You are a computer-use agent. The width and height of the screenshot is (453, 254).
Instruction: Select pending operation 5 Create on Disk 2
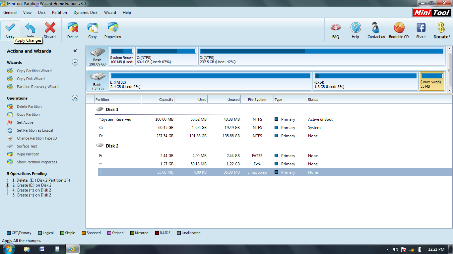tap(32, 195)
